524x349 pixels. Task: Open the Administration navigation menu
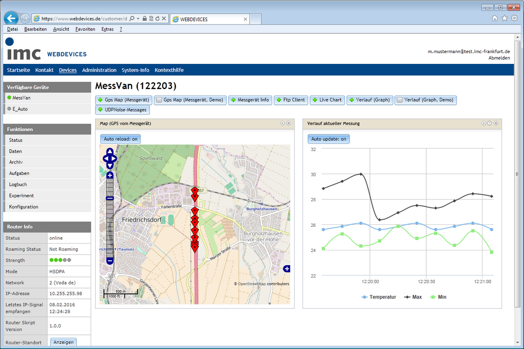tap(99, 70)
